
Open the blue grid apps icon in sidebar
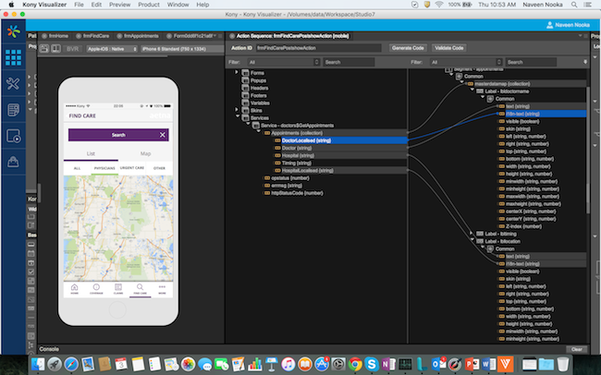14,58
